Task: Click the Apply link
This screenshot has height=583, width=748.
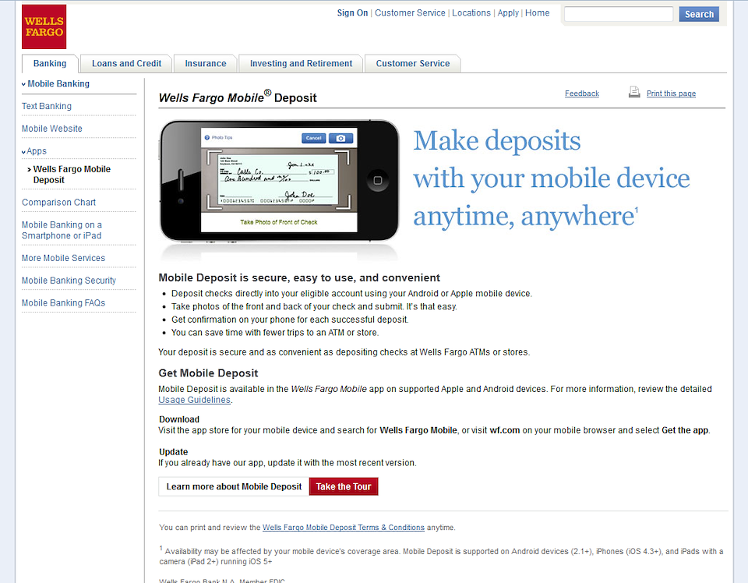Action: click(x=508, y=13)
